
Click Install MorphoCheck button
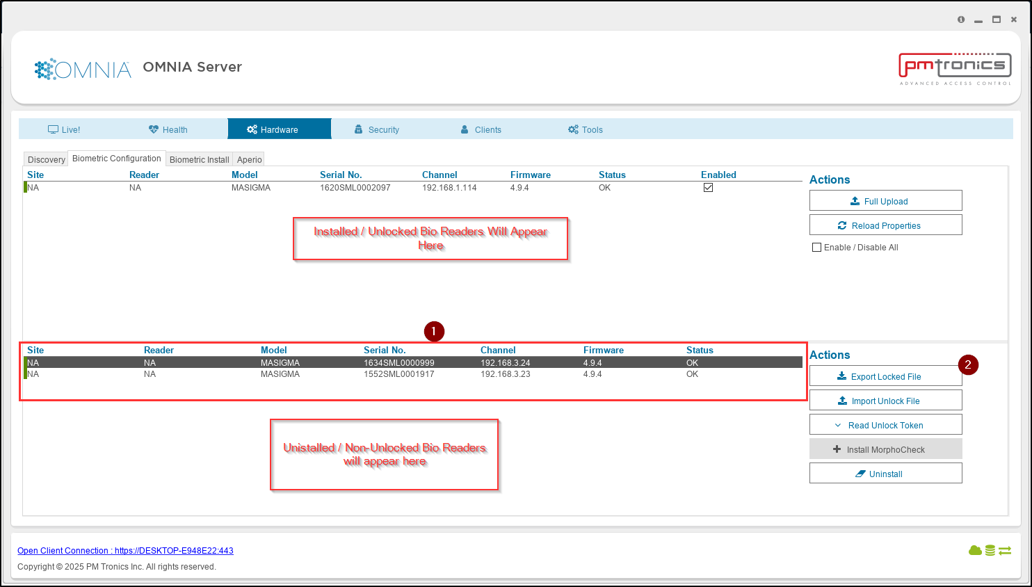click(x=885, y=449)
